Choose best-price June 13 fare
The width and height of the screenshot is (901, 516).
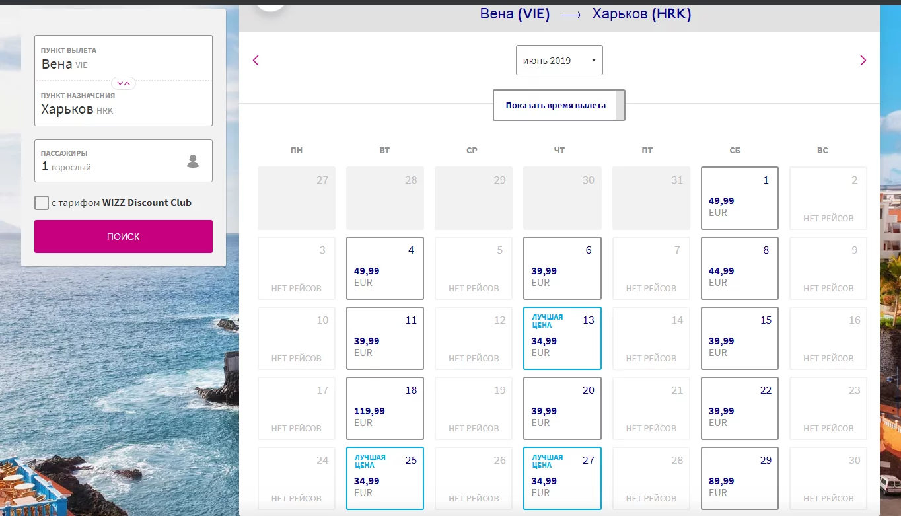coord(562,338)
